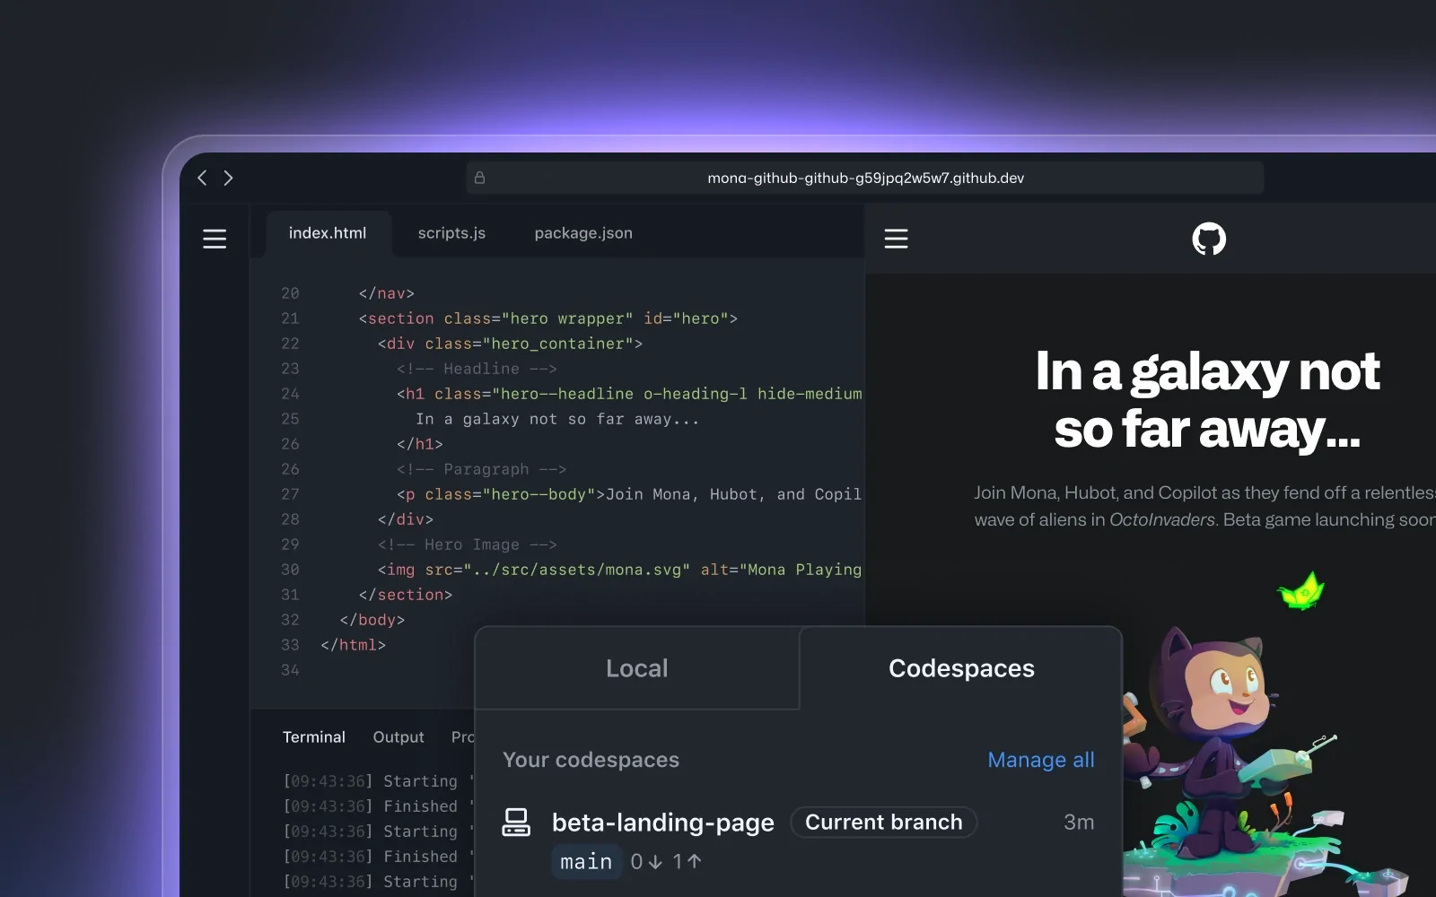Click the lock icon in address bar
The height and width of the screenshot is (897, 1436).
tap(479, 178)
